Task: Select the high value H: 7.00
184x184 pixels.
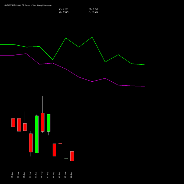Action: pyautogui.click(x=93, y=10)
